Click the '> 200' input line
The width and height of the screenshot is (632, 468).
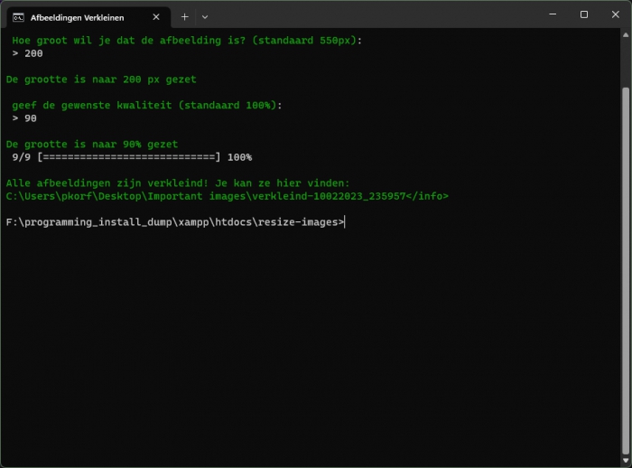point(27,53)
